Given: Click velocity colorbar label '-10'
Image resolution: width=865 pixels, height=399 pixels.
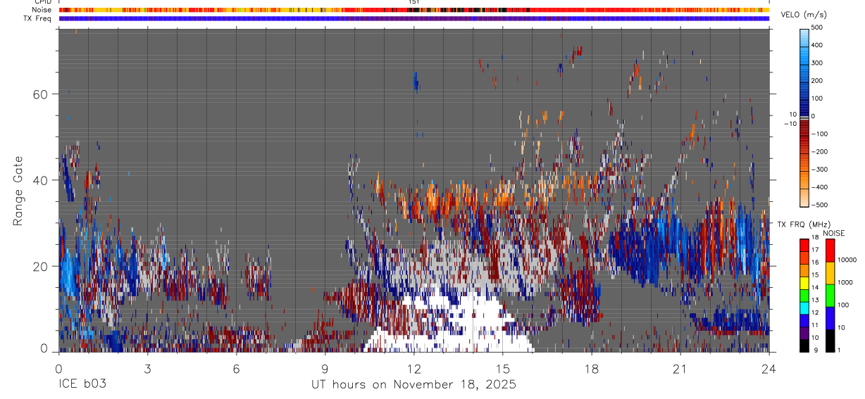Looking at the screenshot, I should pyautogui.click(x=790, y=124).
